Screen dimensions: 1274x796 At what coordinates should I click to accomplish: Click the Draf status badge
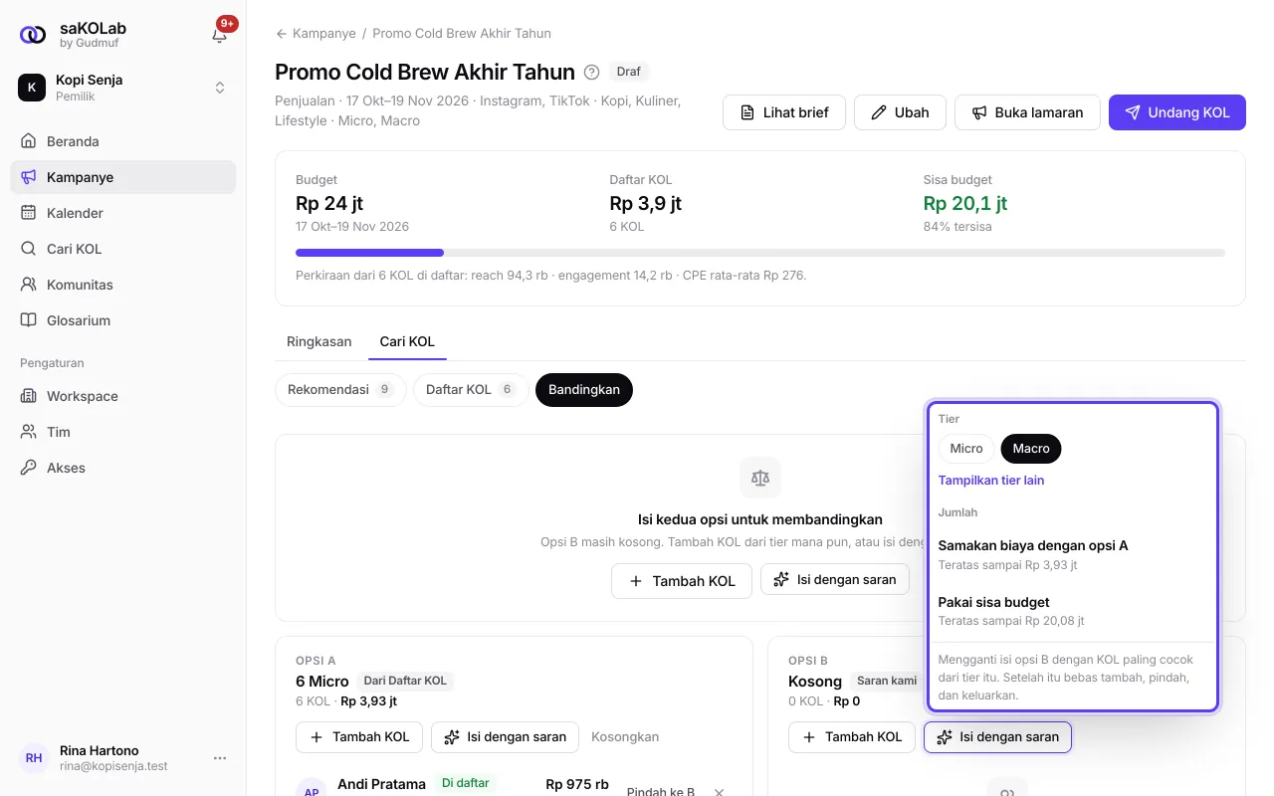click(629, 72)
